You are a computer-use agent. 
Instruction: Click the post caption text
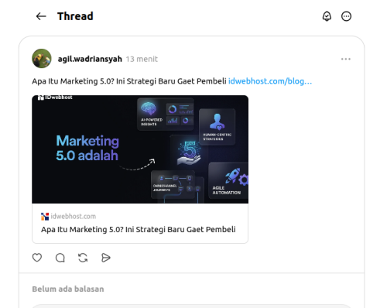click(129, 81)
